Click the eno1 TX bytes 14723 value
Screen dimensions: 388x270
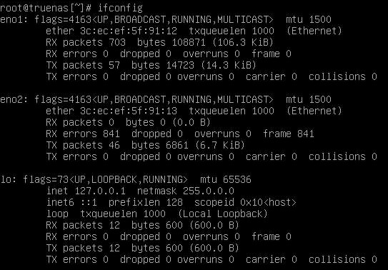click(180, 65)
